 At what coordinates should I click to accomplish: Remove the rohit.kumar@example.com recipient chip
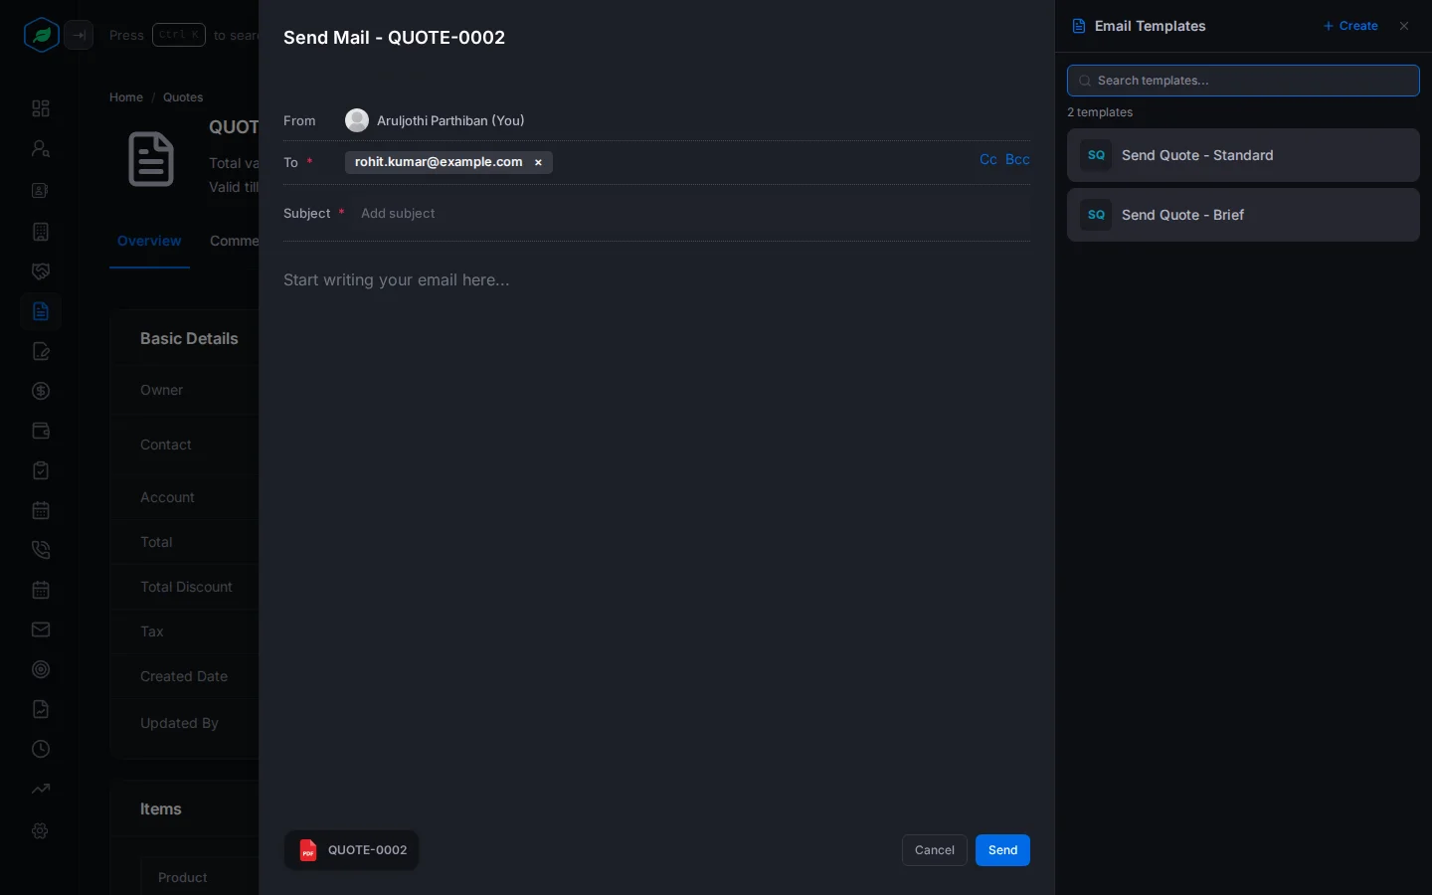pyautogui.click(x=538, y=162)
